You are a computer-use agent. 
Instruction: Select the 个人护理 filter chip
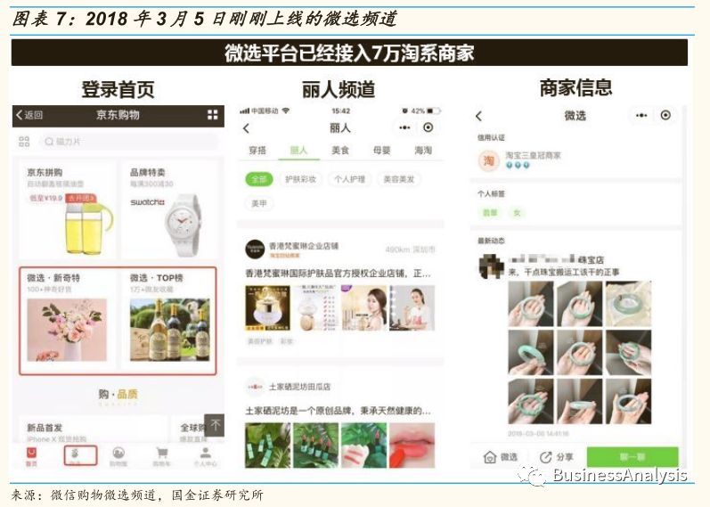click(349, 179)
